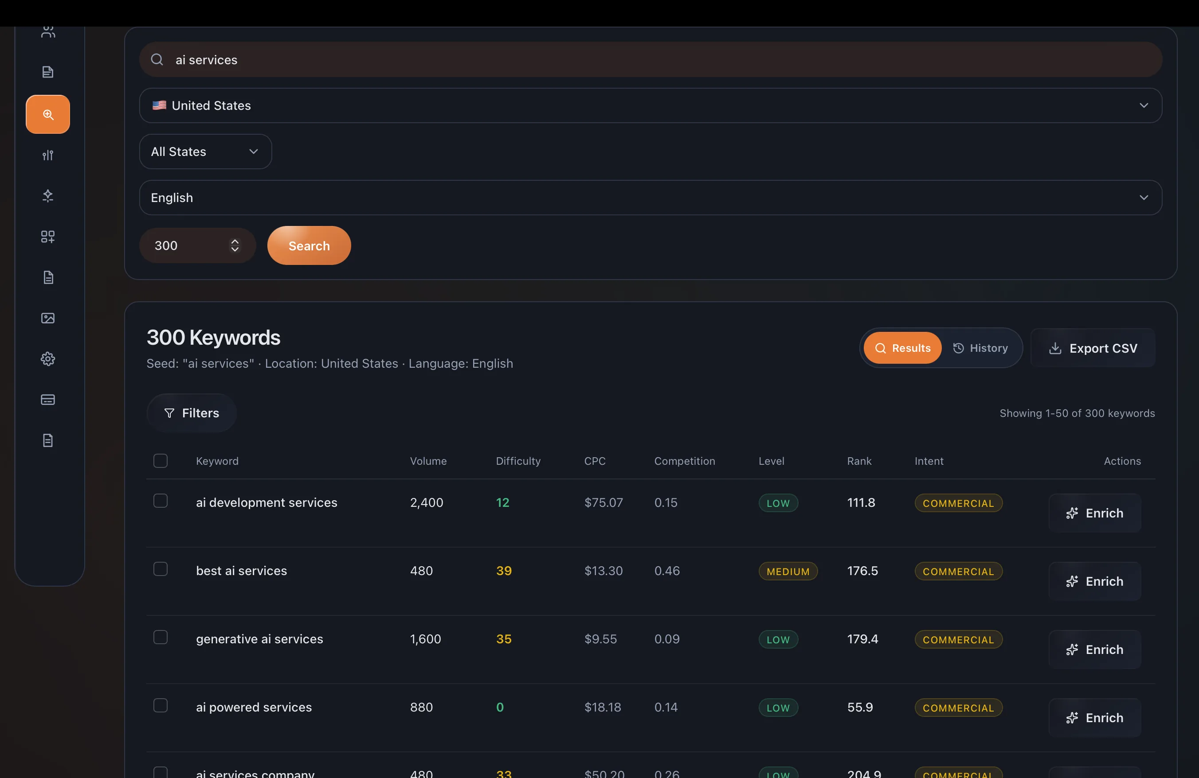
Task: Click the 0.09 competition value
Action: [666, 638]
